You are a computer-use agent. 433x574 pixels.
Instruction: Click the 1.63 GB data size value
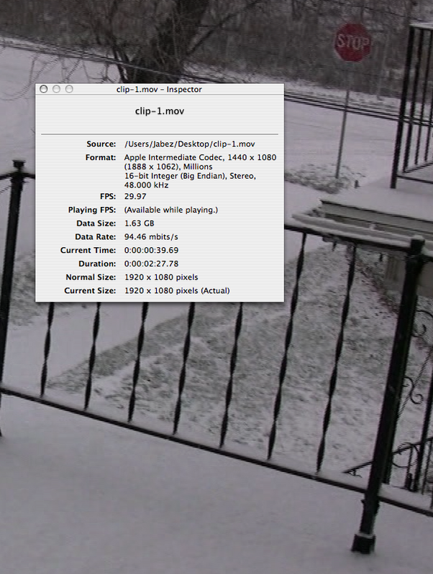click(139, 223)
